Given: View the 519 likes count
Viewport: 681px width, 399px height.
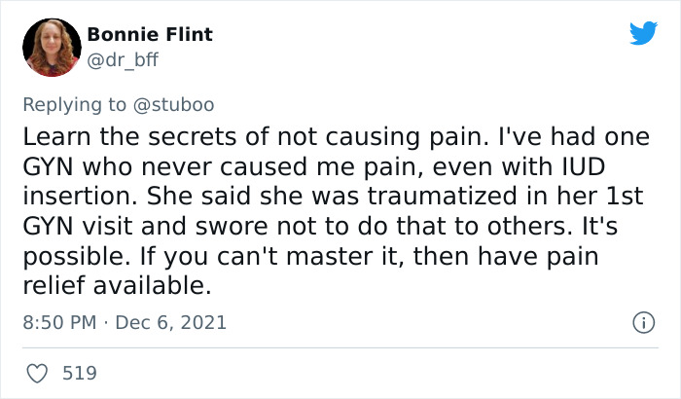Looking at the screenshot, I should point(80,372).
